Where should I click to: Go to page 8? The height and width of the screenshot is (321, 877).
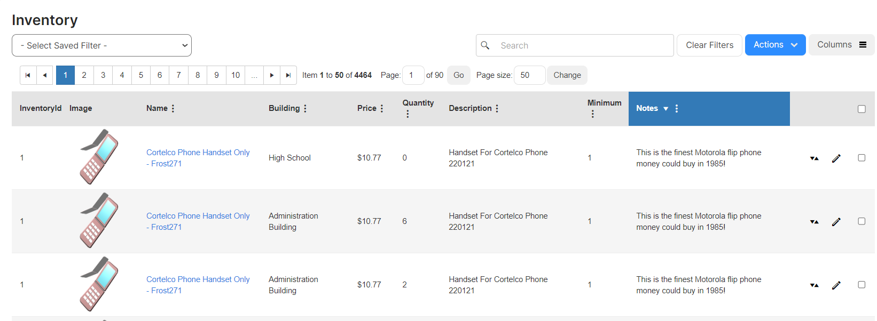(x=198, y=75)
